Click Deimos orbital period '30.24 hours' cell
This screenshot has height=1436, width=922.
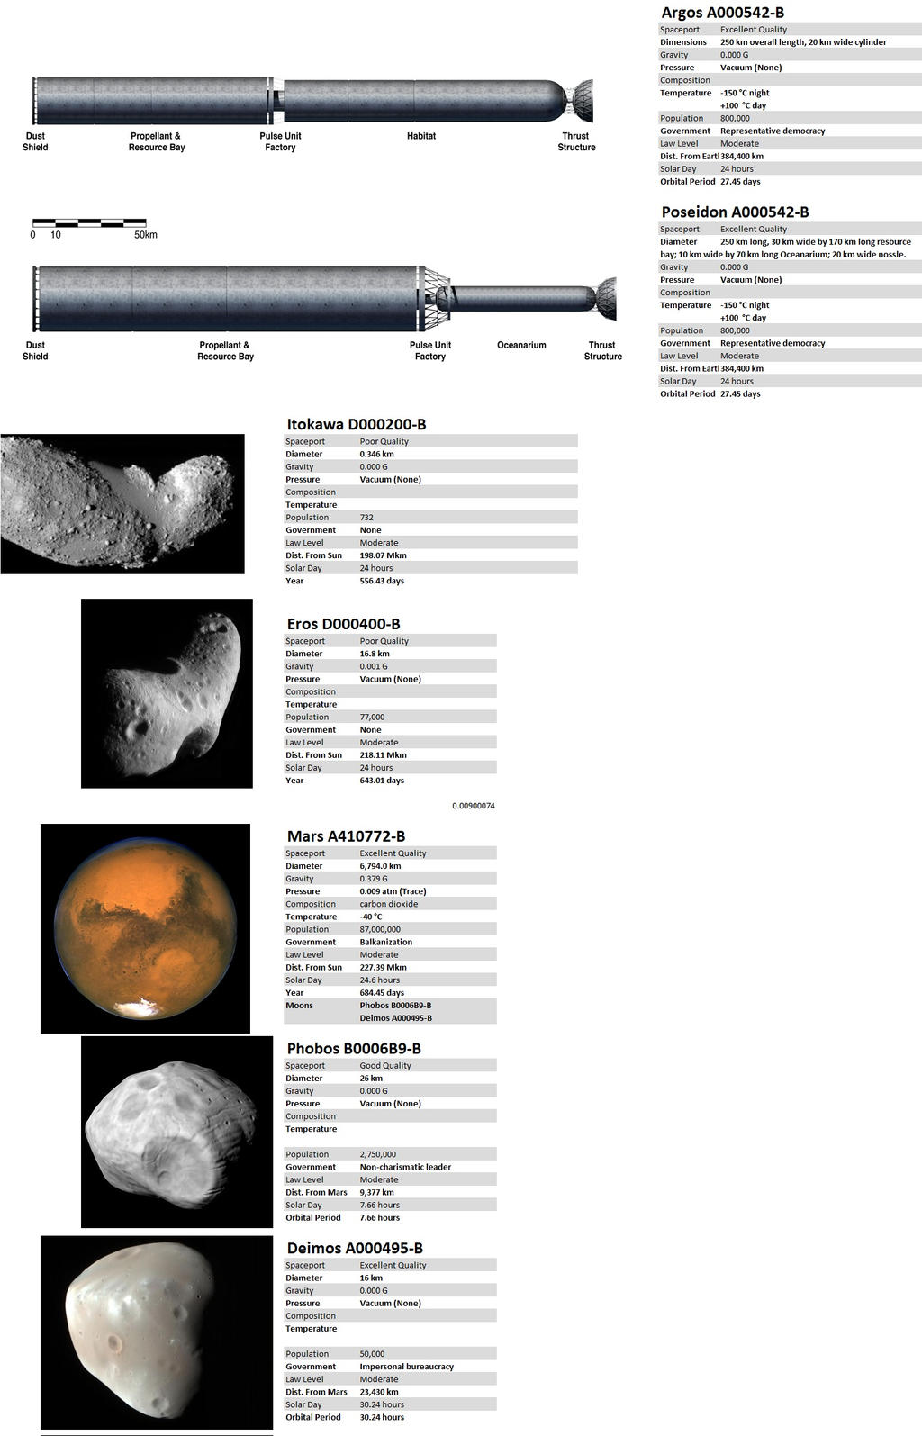382,1417
